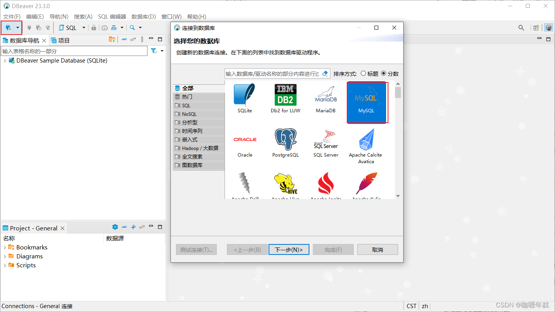The width and height of the screenshot is (555, 312).
Task: Click the grey Connect plug icon
Action: coord(29,28)
